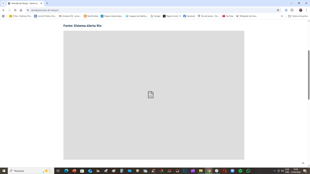The image size is (310, 174).
Task: Show hidden bookmarks with the double chevron
Action: tap(282, 16)
